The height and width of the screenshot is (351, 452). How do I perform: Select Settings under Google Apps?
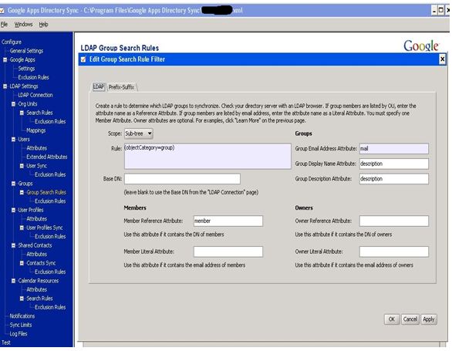click(x=26, y=69)
